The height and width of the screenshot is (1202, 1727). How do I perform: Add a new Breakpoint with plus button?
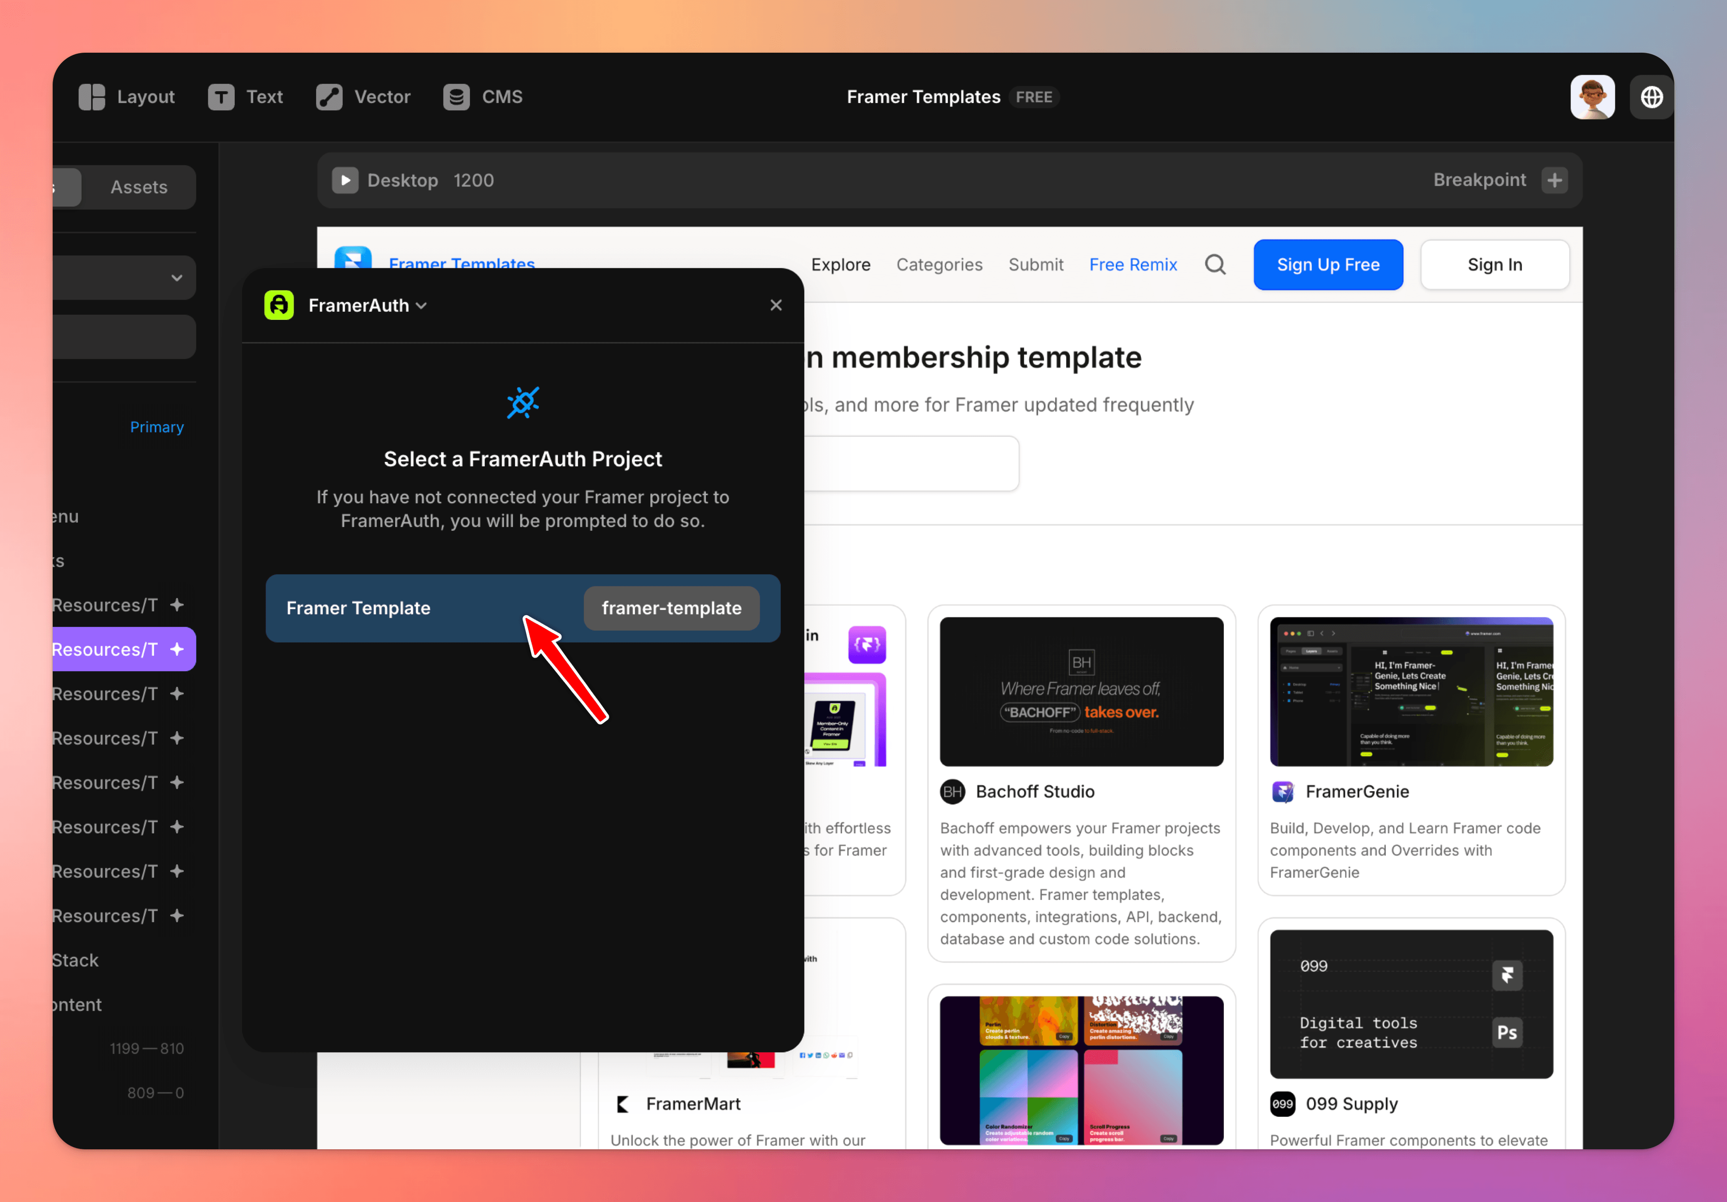click(1554, 180)
